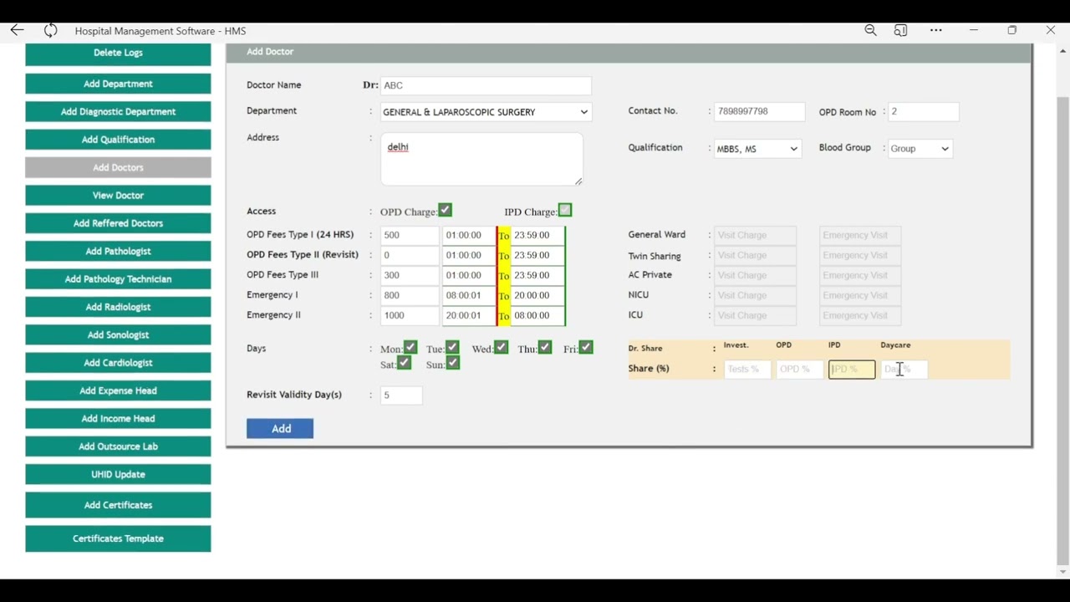This screenshot has width=1070, height=602.
Task: Open the Add Qualification menu item
Action: [118, 140]
